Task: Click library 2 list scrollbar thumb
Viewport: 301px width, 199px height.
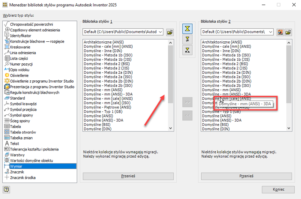Action: tap(289, 74)
